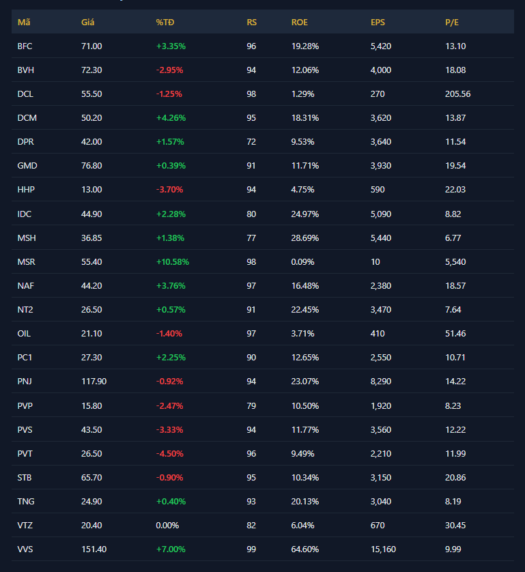This screenshot has height=572, width=525.
Task: Sort by the EPS column header
Action: (x=378, y=23)
